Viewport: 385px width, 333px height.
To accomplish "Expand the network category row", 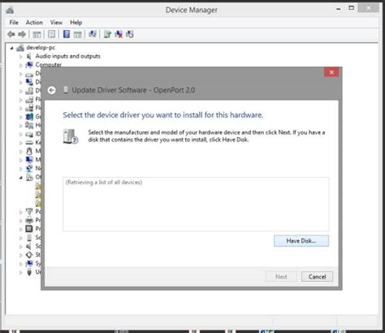I will click(20, 169).
